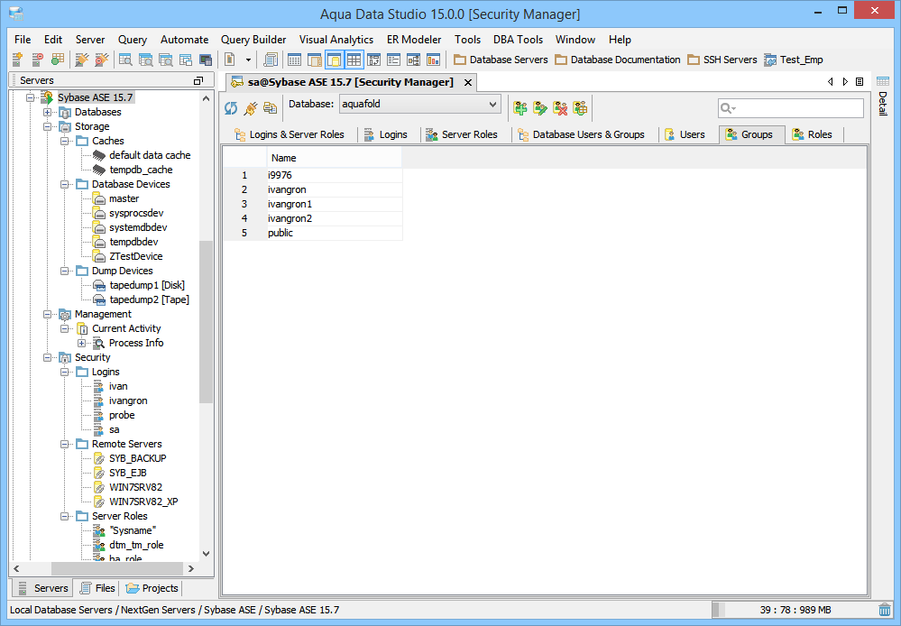901x626 pixels.
Task: Open the SSH Servers bookmark folder
Action: click(722, 60)
